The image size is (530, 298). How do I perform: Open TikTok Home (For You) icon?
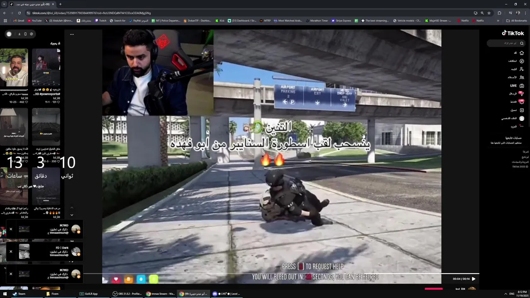click(x=522, y=53)
